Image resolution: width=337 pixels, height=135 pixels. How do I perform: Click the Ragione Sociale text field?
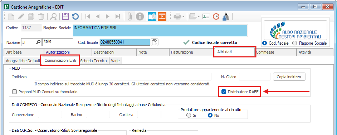[x=160, y=31]
